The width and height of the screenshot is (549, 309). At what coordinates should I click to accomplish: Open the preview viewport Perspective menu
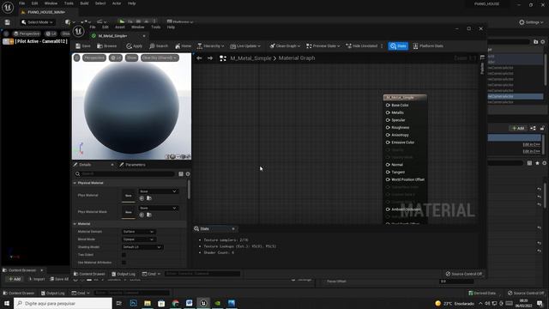click(94, 58)
